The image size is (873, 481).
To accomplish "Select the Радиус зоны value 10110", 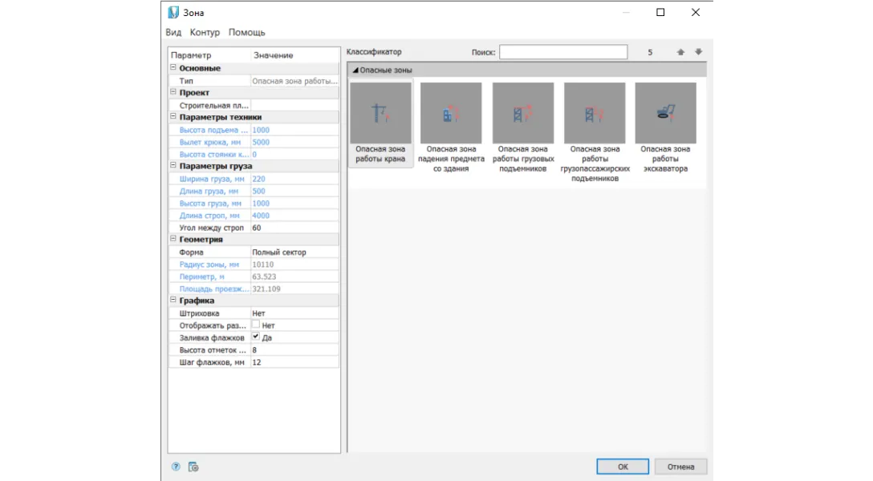I will tap(294, 264).
